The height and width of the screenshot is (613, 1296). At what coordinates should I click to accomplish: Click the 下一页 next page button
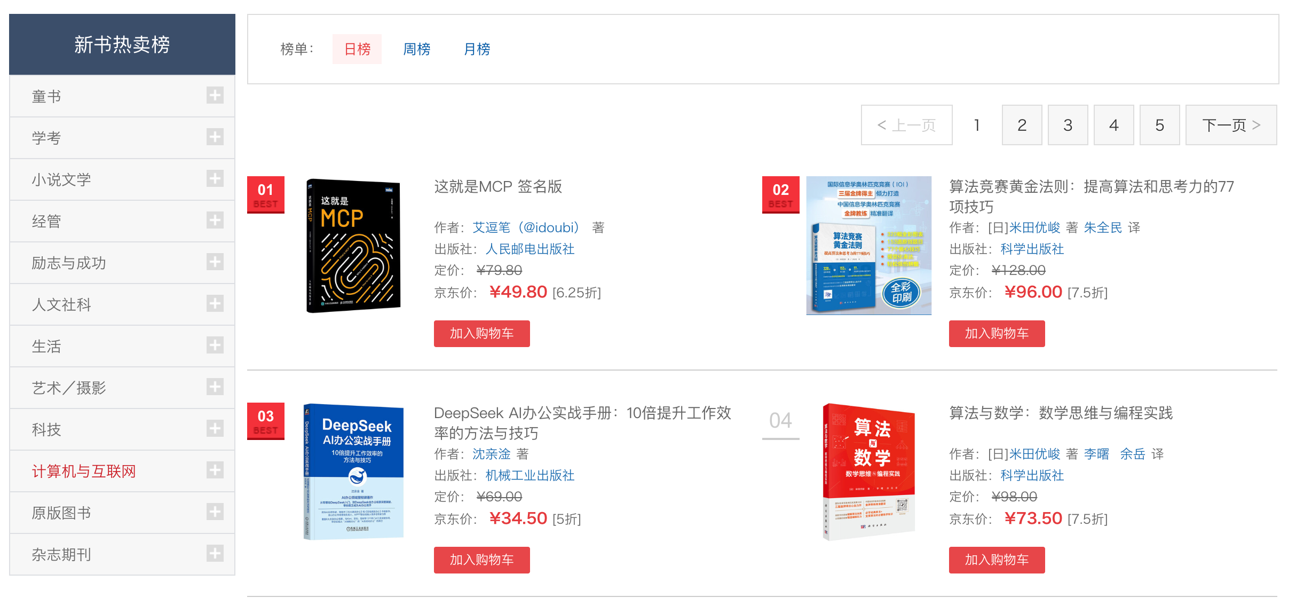(1231, 125)
